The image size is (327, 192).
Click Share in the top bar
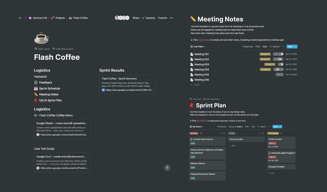[x=136, y=18]
